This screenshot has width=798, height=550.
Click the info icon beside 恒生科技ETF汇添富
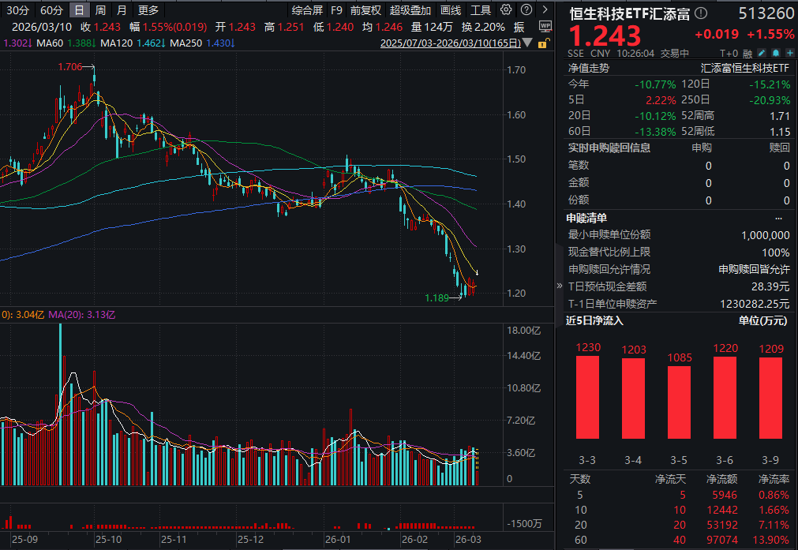[701, 13]
